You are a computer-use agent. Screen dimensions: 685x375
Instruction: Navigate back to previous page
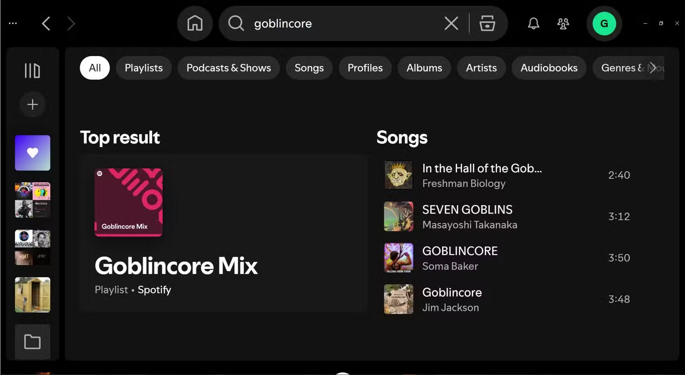[46, 23]
